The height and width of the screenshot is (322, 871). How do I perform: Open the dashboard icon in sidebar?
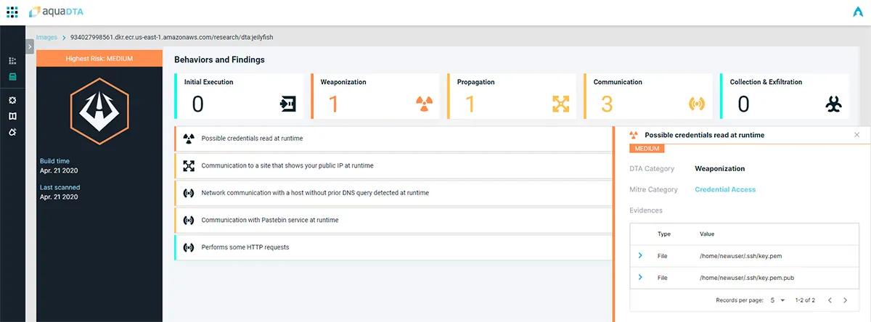click(12, 61)
